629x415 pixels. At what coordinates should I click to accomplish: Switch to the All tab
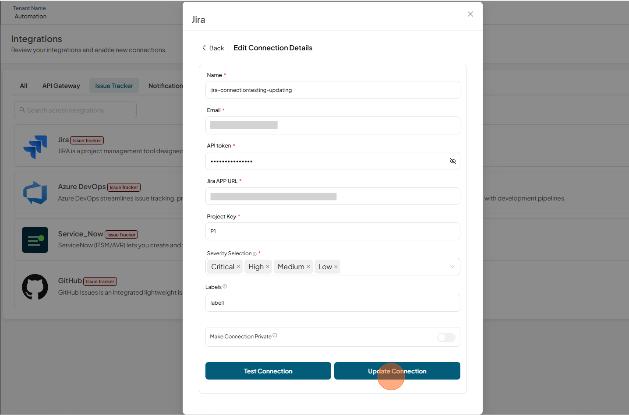pyautogui.click(x=24, y=86)
